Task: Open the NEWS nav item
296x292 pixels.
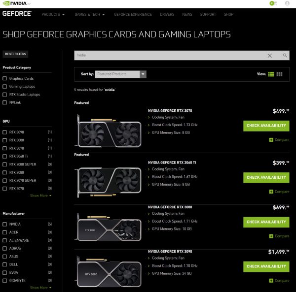Action: (x=187, y=14)
